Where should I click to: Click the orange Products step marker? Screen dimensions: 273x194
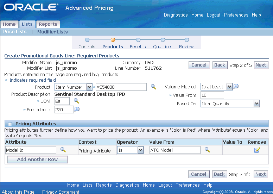tap(113, 40)
